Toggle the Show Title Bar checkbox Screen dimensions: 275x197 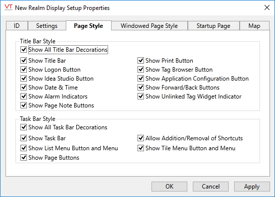[x=23, y=60]
